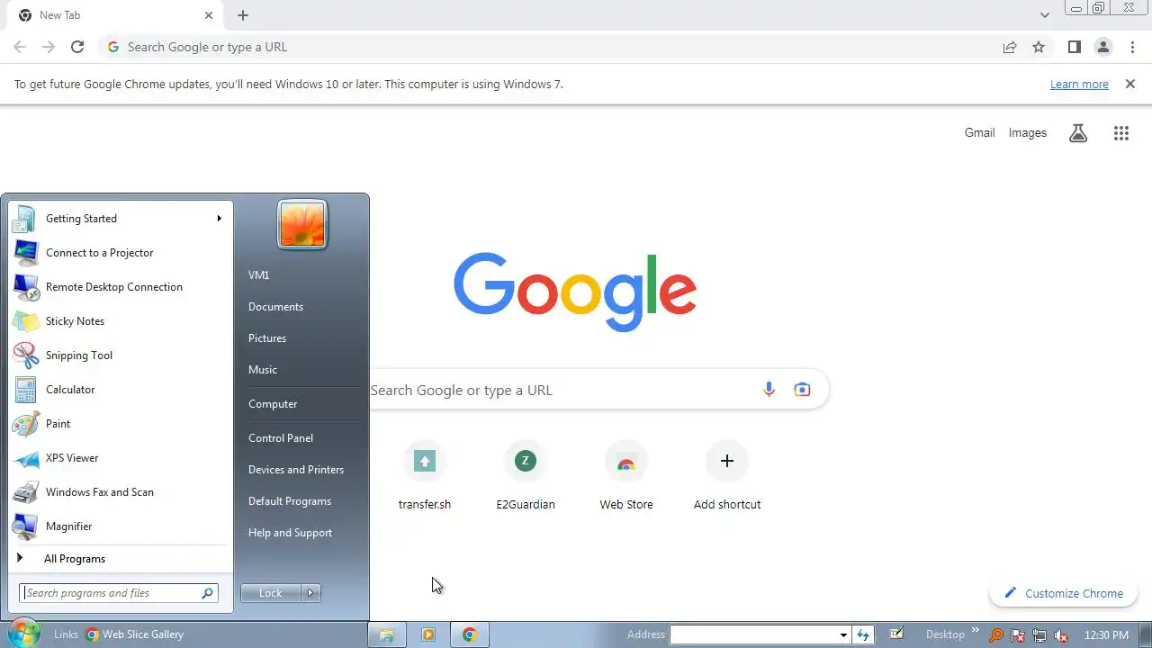Viewport: 1152px width, 648px height.
Task: Open Windows Fax and Scan
Action: (x=119, y=492)
